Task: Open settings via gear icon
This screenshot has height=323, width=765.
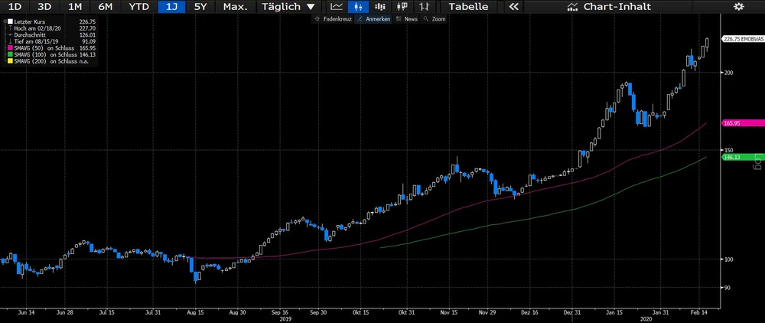Action: (x=737, y=6)
